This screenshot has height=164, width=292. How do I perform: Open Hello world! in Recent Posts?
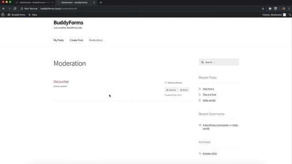pyautogui.click(x=209, y=100)
